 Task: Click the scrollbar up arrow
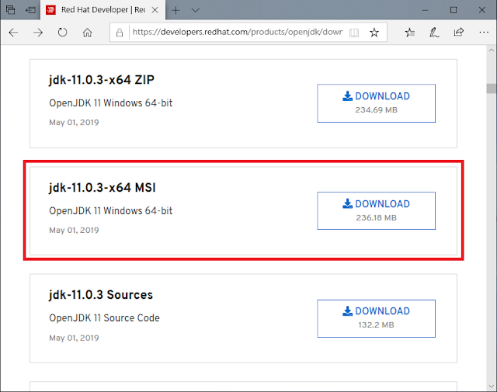pos(492,50)
